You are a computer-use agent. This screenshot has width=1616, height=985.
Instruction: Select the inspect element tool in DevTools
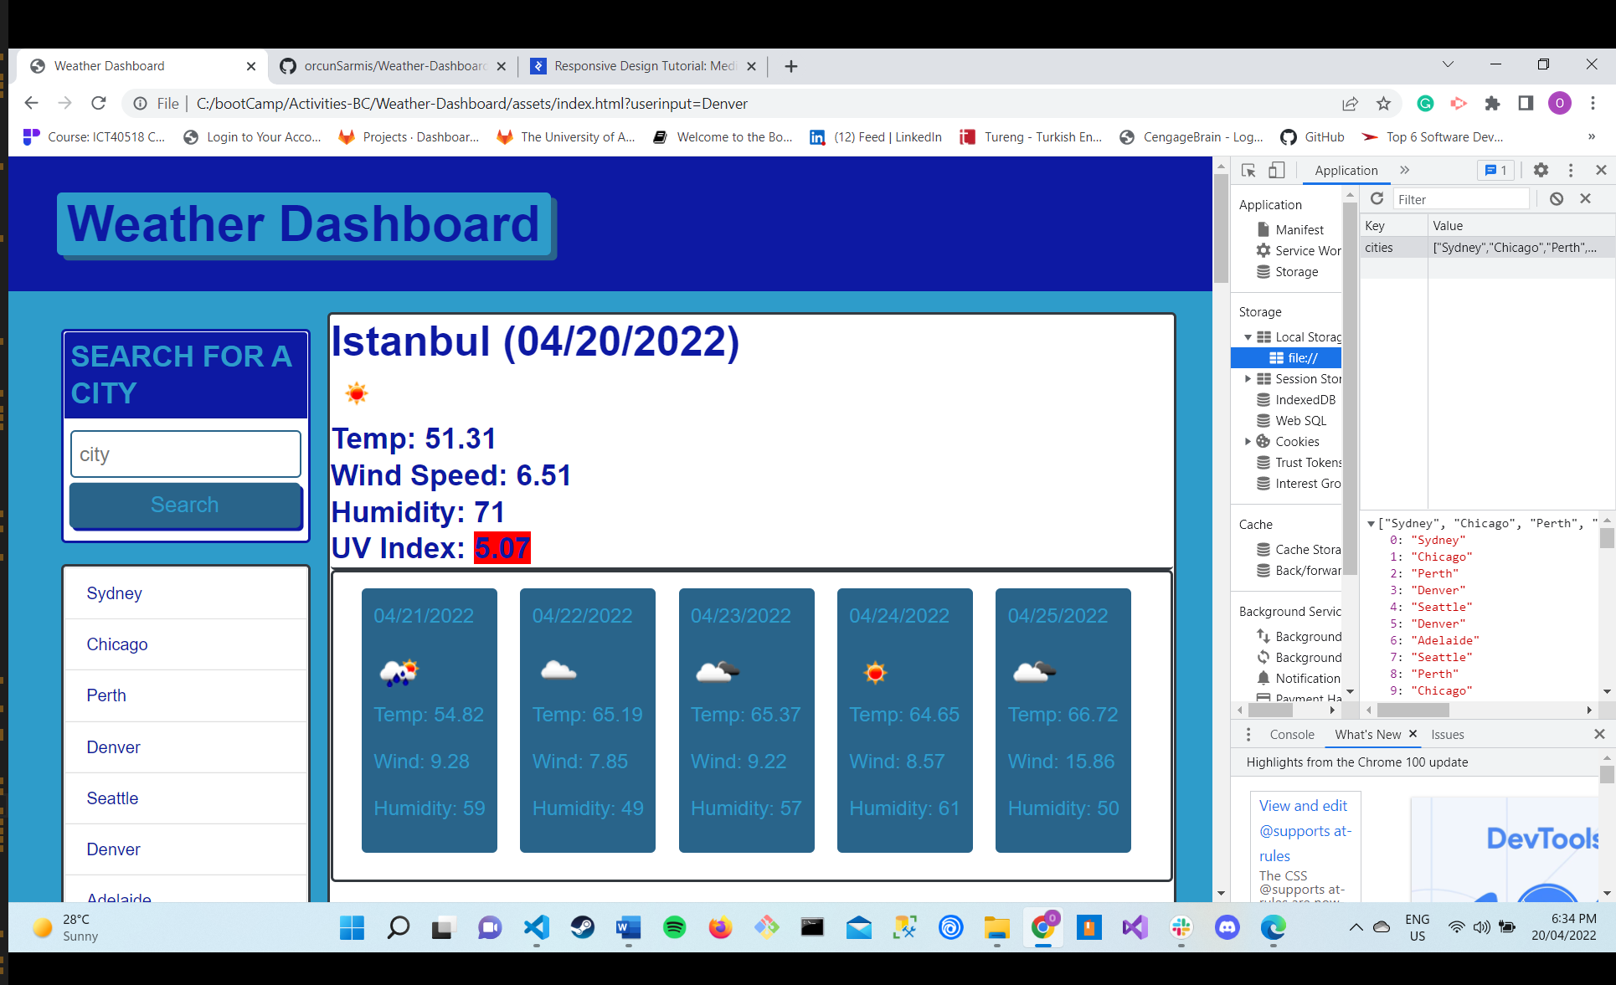coord(1248,170)
